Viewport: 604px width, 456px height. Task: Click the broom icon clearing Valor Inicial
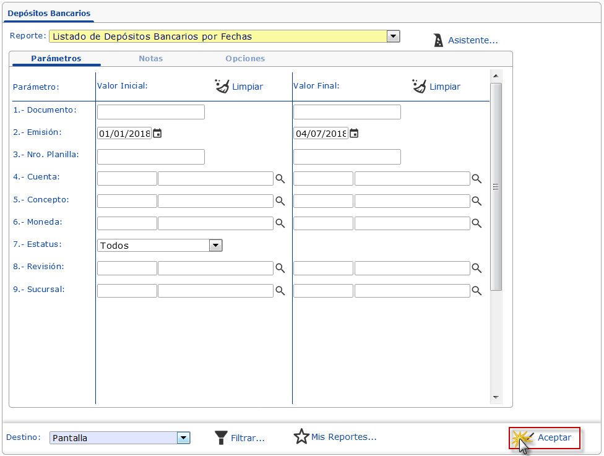(x=222, y=86)
